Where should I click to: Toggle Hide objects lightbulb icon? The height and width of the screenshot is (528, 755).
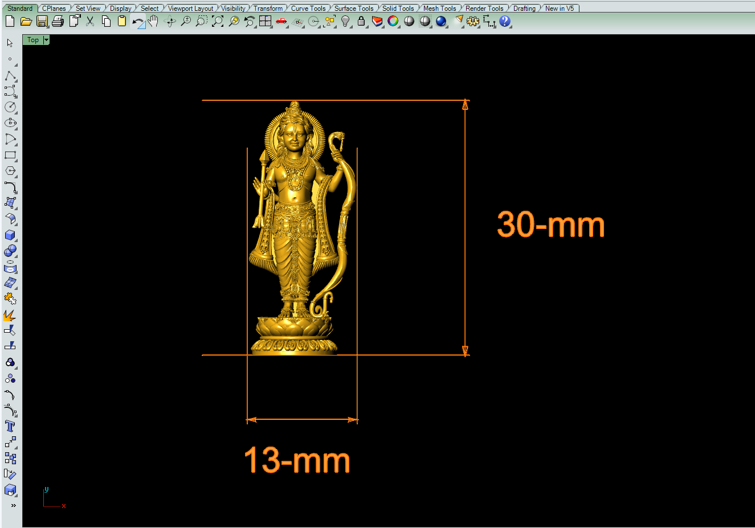(345, 22)
